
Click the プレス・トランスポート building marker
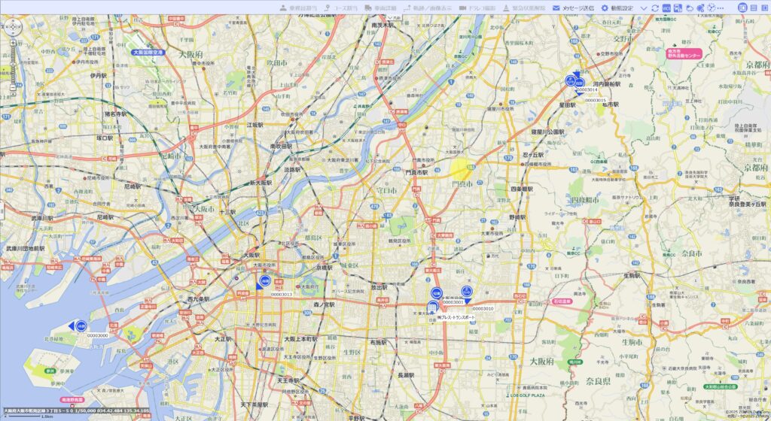click(x=432, y=308)
